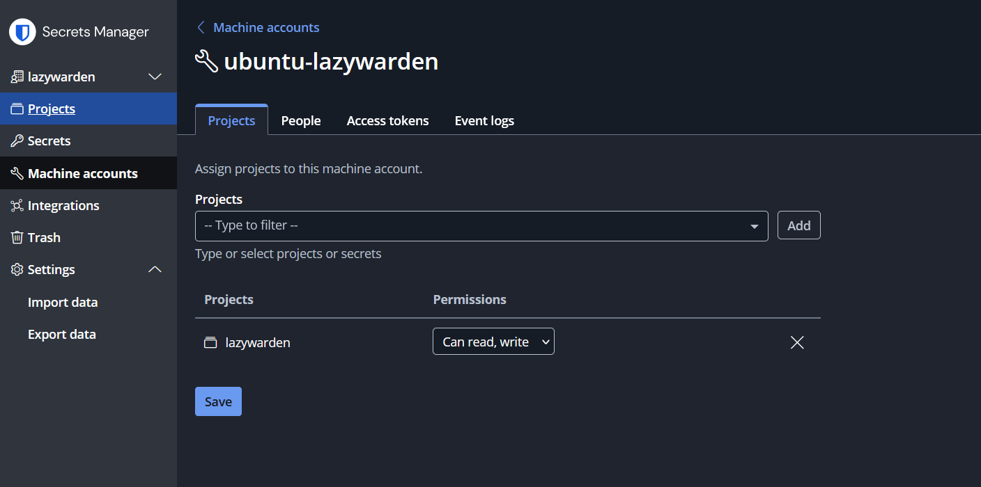981x487 pixels.
Task: Open Import data settings
Action: click(x=63, y=302)
